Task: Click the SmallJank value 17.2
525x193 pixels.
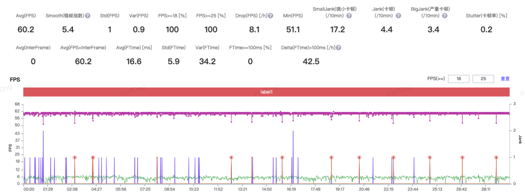Action: click(x=337, y=30)
